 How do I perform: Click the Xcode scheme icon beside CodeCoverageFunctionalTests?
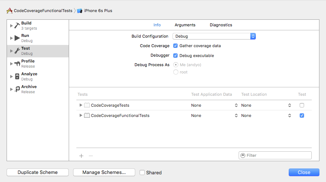(10, 11)
